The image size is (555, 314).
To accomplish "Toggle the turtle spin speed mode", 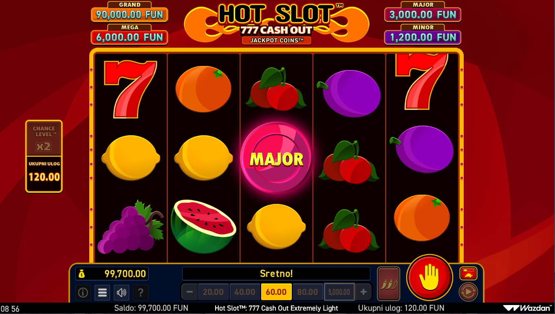I will click(x=468, y=273).
